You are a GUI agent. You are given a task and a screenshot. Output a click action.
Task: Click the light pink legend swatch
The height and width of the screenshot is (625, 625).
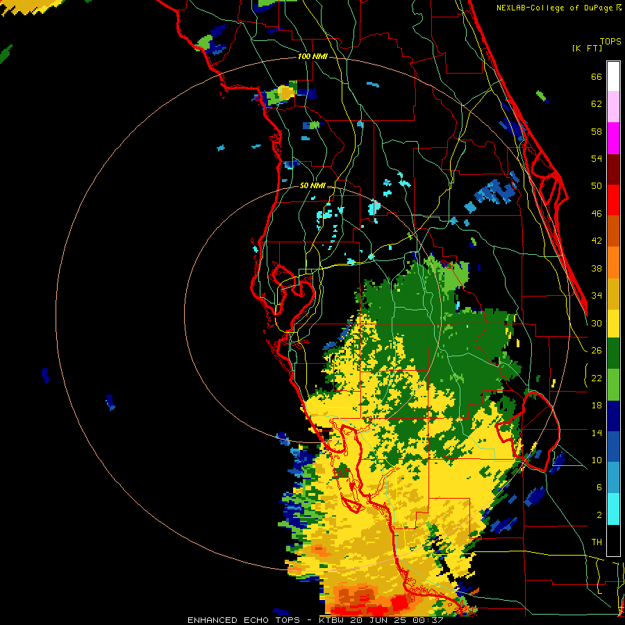tap(613, 106)
